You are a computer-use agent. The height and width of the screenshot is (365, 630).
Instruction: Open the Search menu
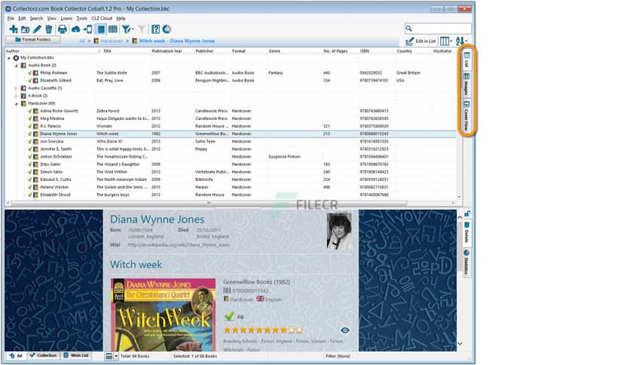point(36,18)
